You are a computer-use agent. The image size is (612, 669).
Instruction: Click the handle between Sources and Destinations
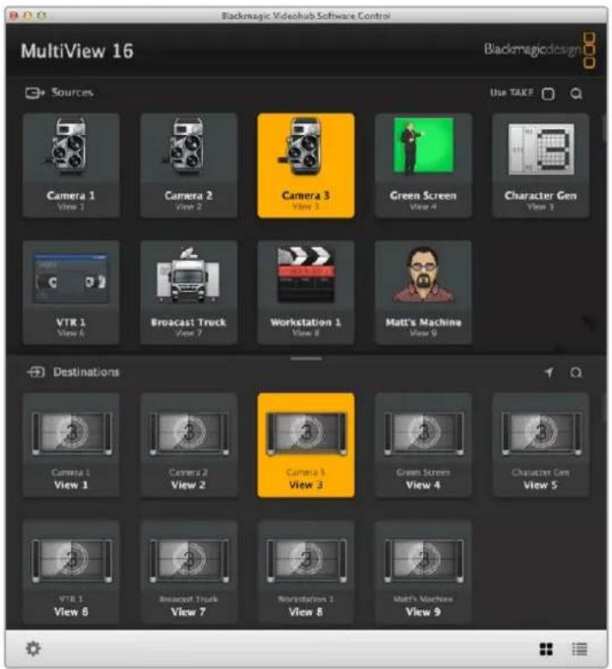[306, 358]
